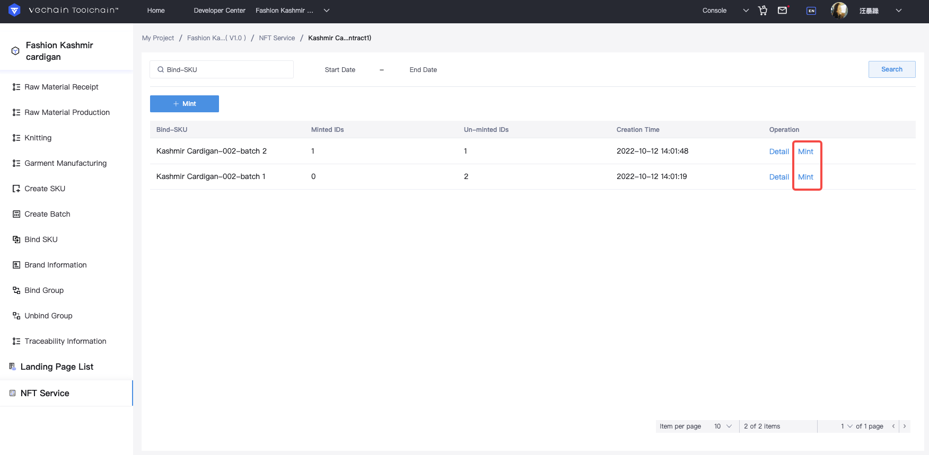Select Brand Information in sidebar
Screen dimensions: 929x455
pos(56,265)
